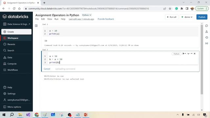Open Search from the sidebar
Viewport: 210px width, 118px height.
[x=16, y=50]
